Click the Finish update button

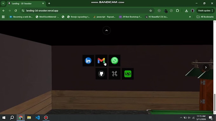pos(204,10)
